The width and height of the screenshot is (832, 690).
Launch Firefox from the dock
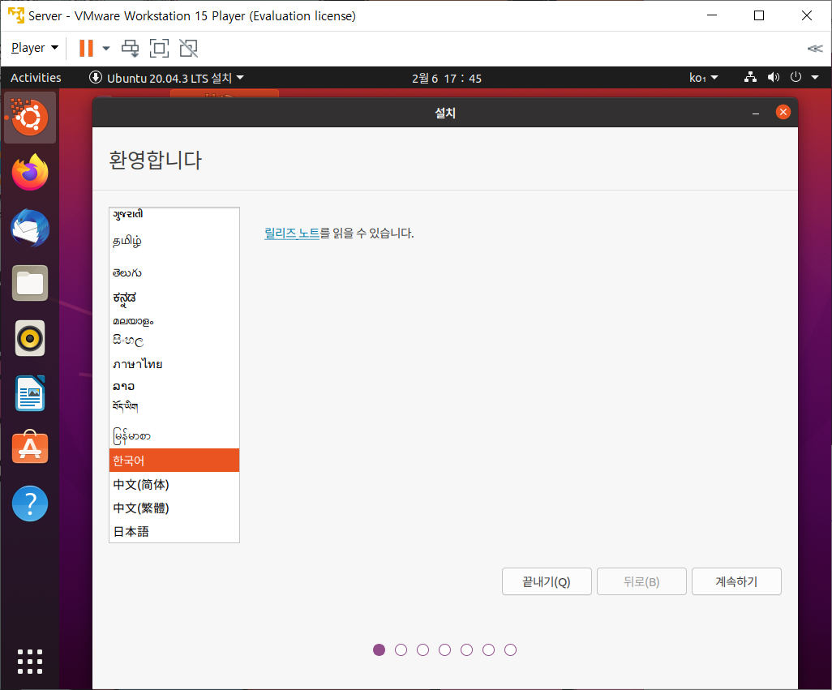30,173
